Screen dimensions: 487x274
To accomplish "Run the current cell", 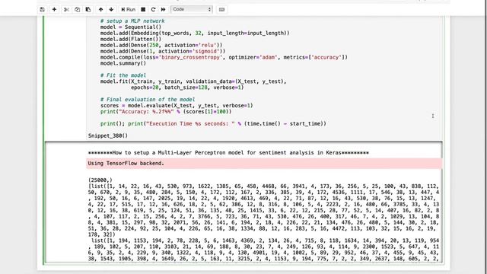I will (x=128, y=10).
